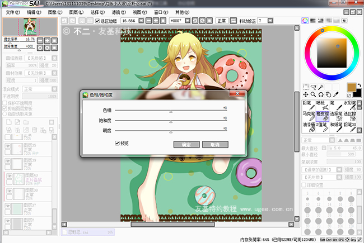The image size is (364, 243).
Task: Open the 滤镜 filter menu
Action: click(x=119, y=12)
